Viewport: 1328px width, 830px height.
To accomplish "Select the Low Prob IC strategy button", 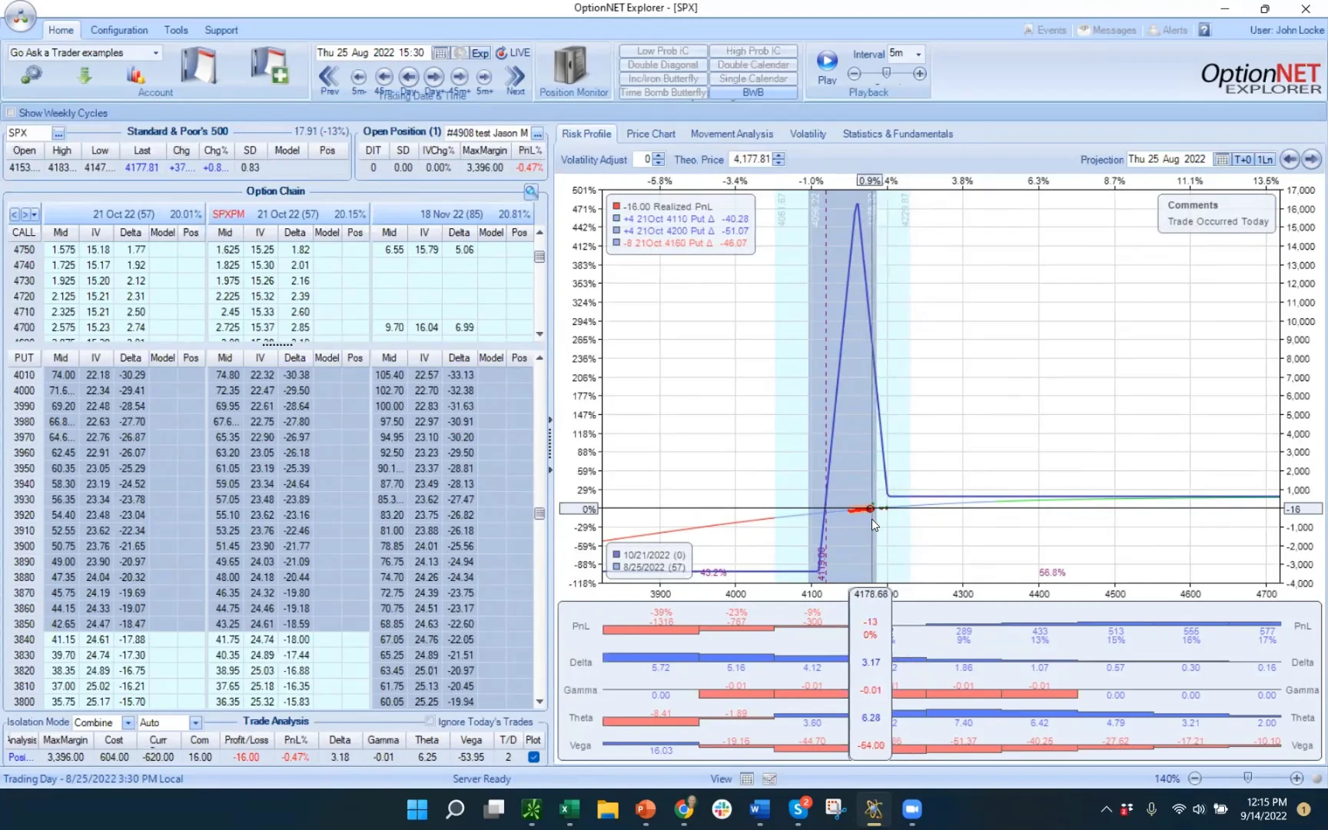I will pos(663,51).
